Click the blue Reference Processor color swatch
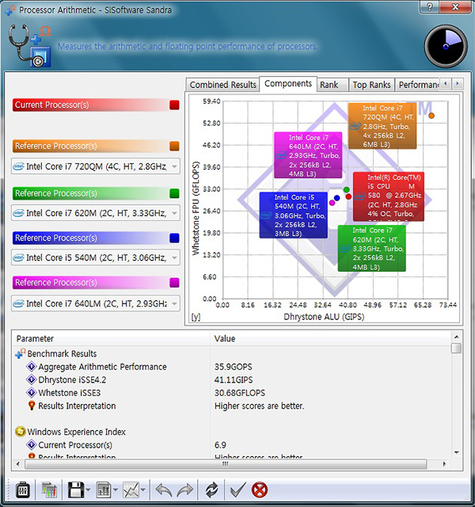Image resolution: width=475 pixels, height=507 pixels. pyautogui.click(x=174, y=238)
